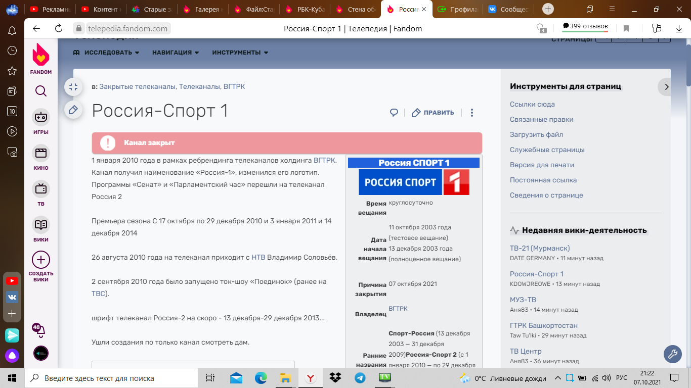This screenshot has height=388, width=691.
Task: Switch to the Профила browser tab
Action: click(x=457, y=9)
